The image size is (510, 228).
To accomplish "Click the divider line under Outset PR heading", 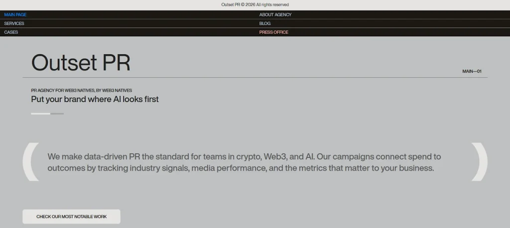I will (x=255, y=78).
